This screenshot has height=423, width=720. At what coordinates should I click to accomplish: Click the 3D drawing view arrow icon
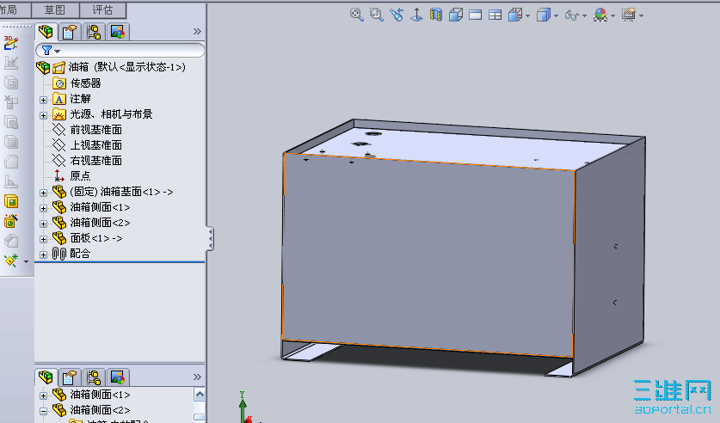point(416,15)
